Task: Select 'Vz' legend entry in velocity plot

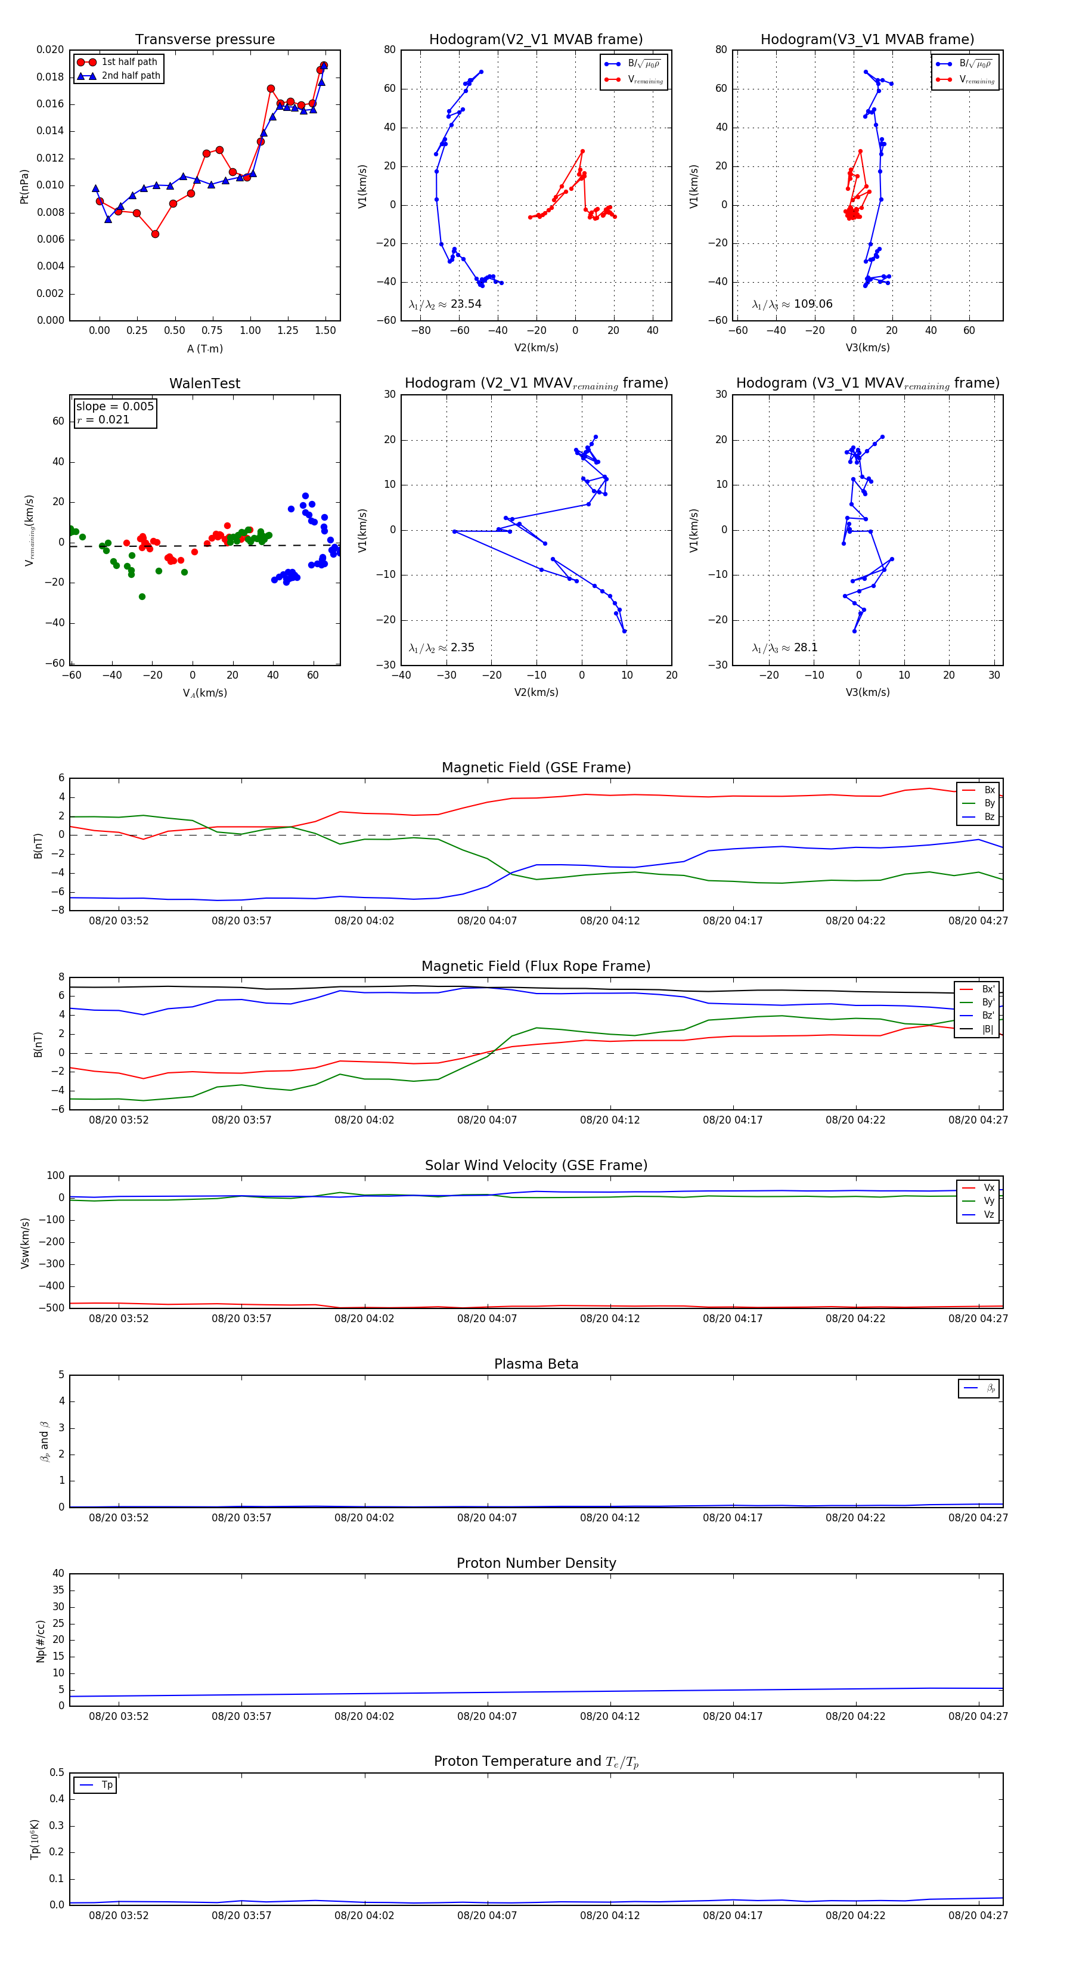Action: click(x=979, y=1214)
